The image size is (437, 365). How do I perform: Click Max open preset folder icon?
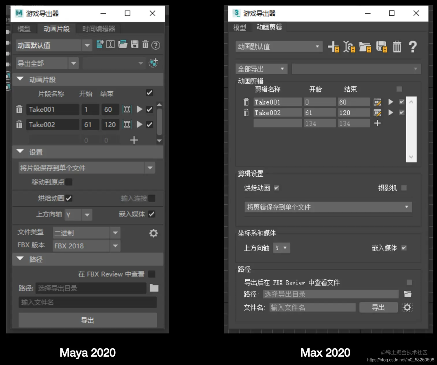pos(365,47)
